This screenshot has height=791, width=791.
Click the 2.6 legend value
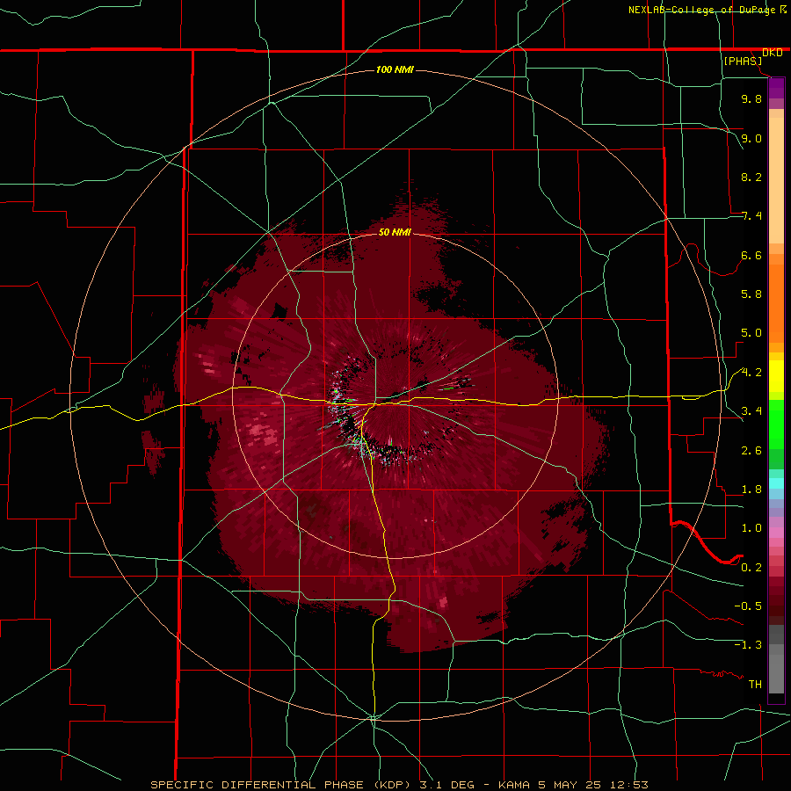click(x=751, y=451)
